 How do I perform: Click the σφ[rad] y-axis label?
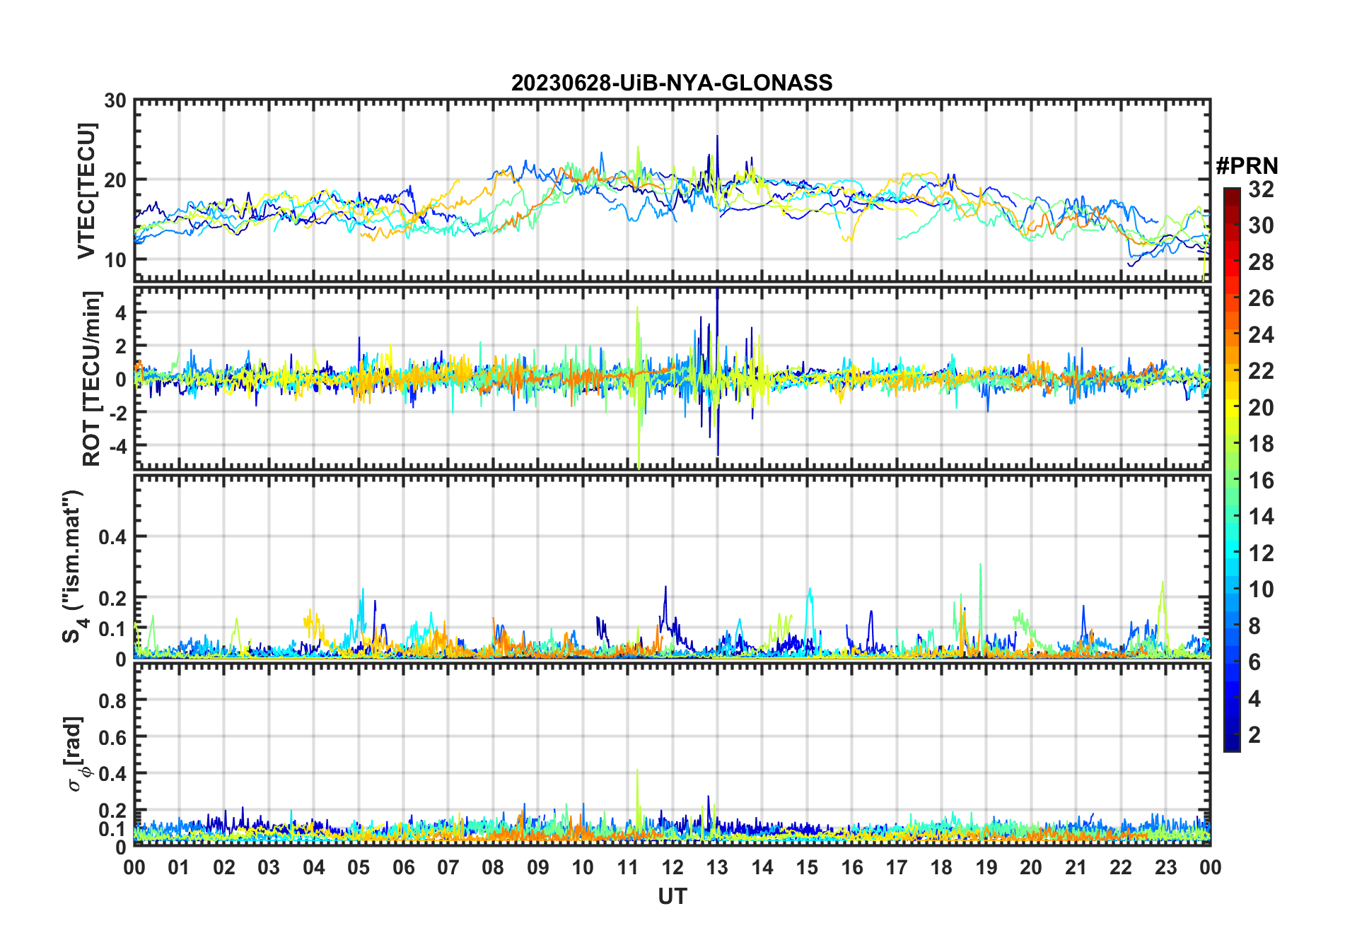click(x=76, y=753)
